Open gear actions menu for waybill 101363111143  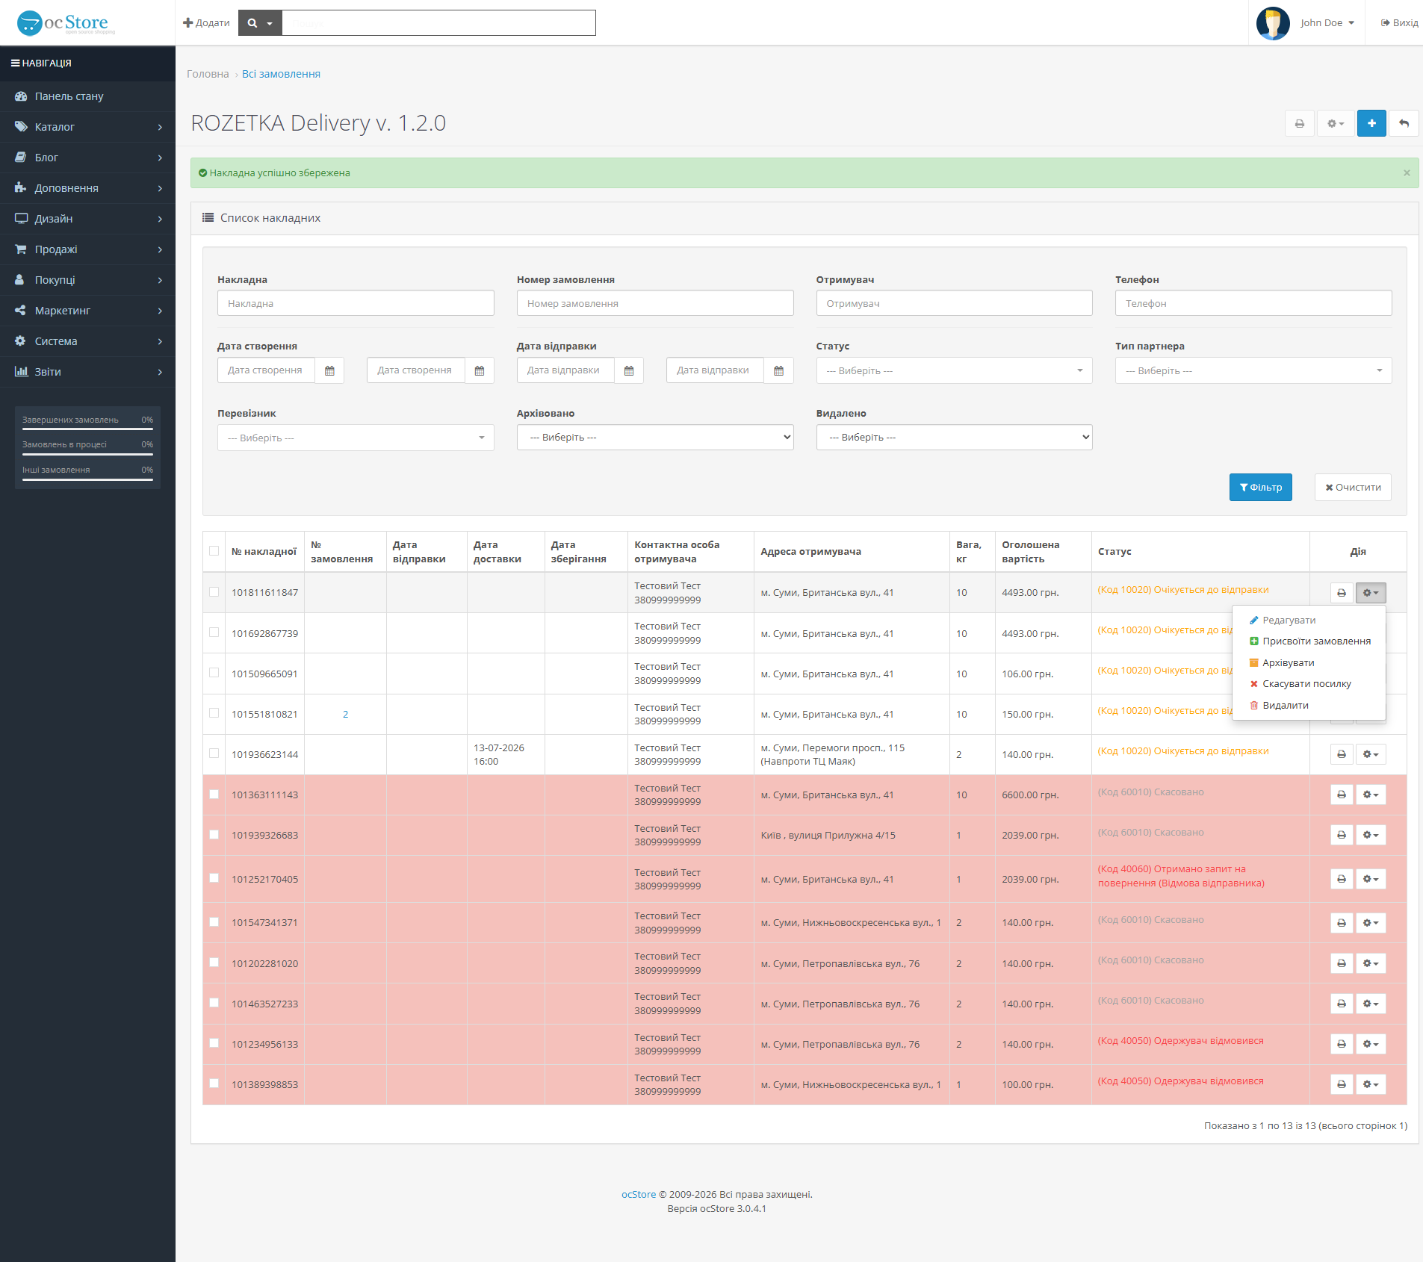(1371, 795)
